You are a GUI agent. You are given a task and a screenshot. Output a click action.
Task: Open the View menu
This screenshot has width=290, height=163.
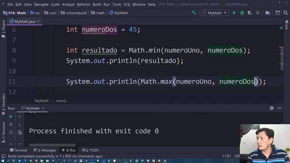click(x=28, y=4)
